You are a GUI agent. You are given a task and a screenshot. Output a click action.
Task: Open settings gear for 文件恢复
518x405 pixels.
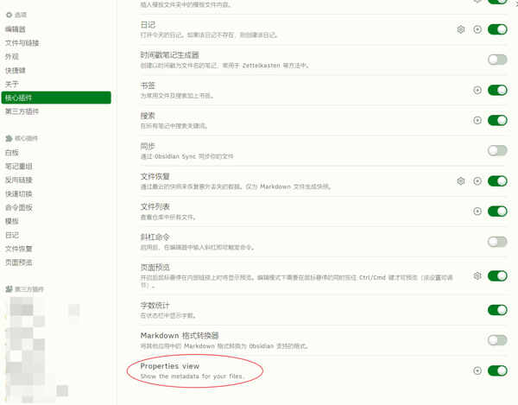[x=461, y=181]
